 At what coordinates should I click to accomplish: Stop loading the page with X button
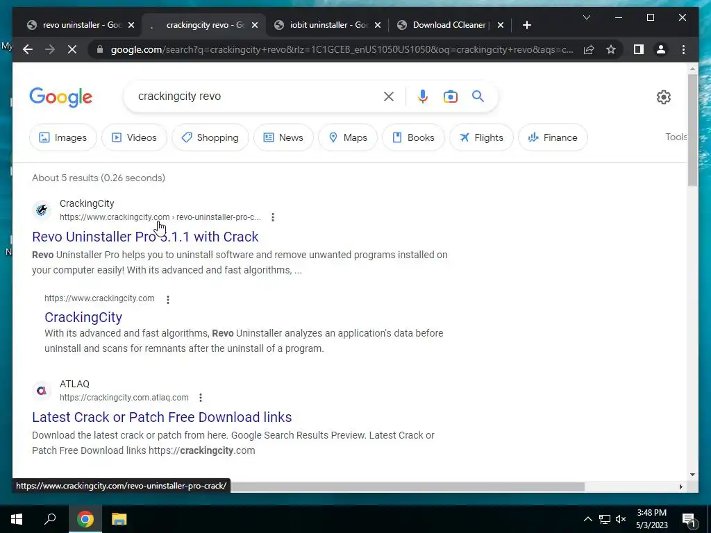click(x=72, y=49)
